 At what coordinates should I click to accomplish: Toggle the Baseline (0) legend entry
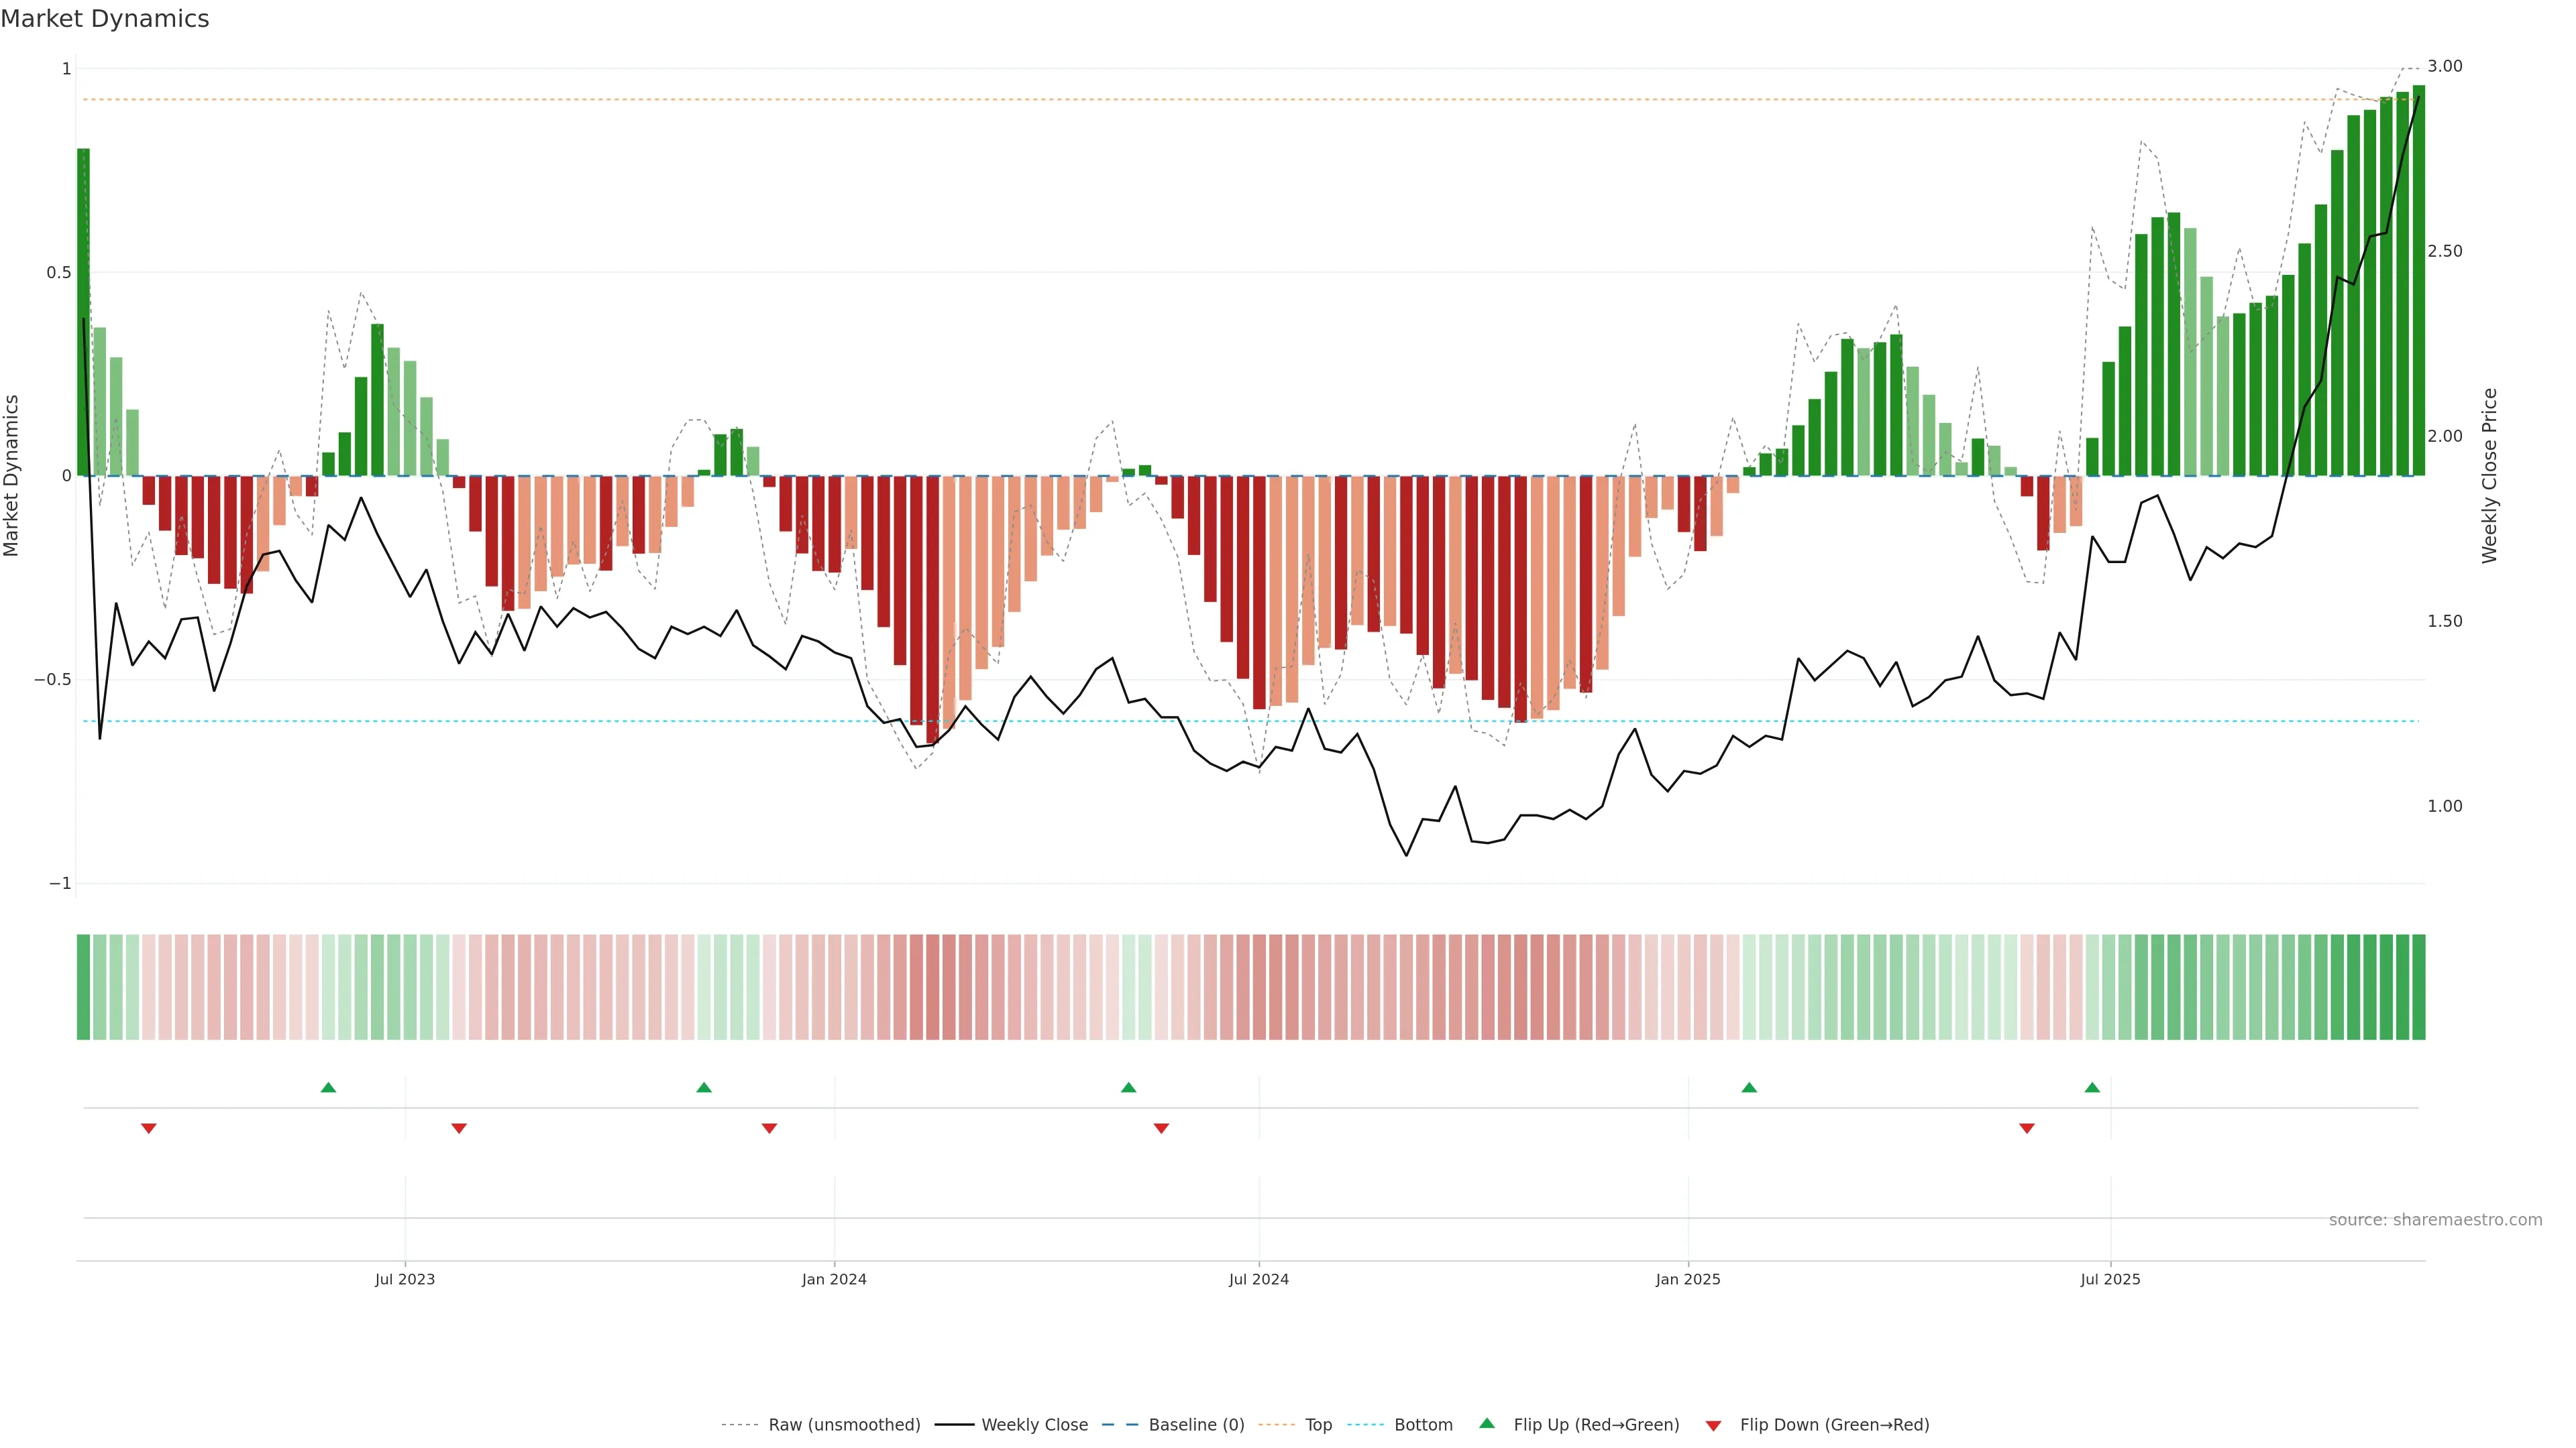coord(1196,1425)
